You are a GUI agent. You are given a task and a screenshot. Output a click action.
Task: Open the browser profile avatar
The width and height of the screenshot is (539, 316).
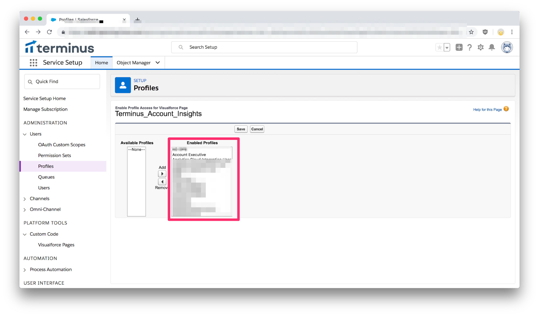click(x=501, y=32)
